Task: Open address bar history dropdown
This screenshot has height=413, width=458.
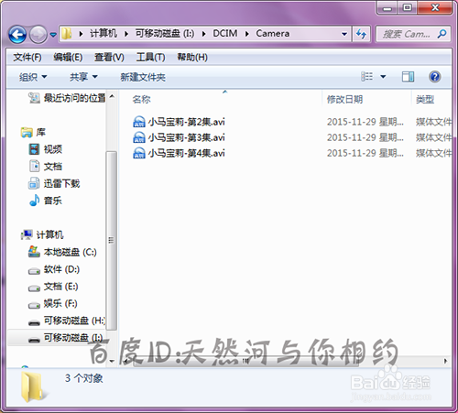Action: [x=344, y=34]
